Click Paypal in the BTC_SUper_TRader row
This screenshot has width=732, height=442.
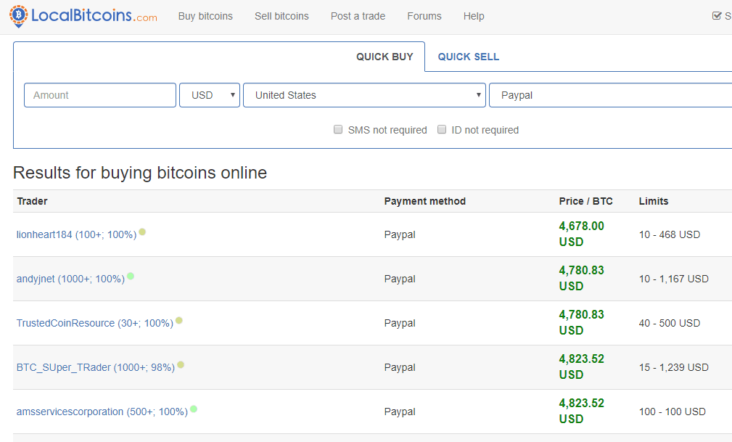click(400, 368)
